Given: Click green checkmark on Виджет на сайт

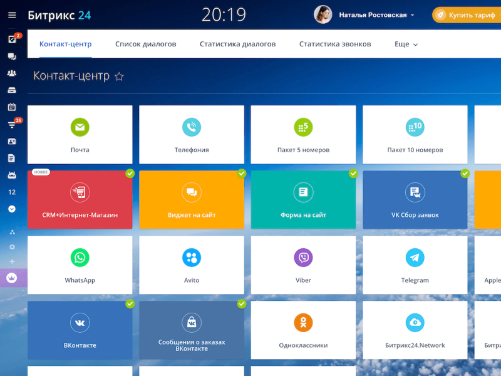Looking at the screenshot, I should 242,174.
